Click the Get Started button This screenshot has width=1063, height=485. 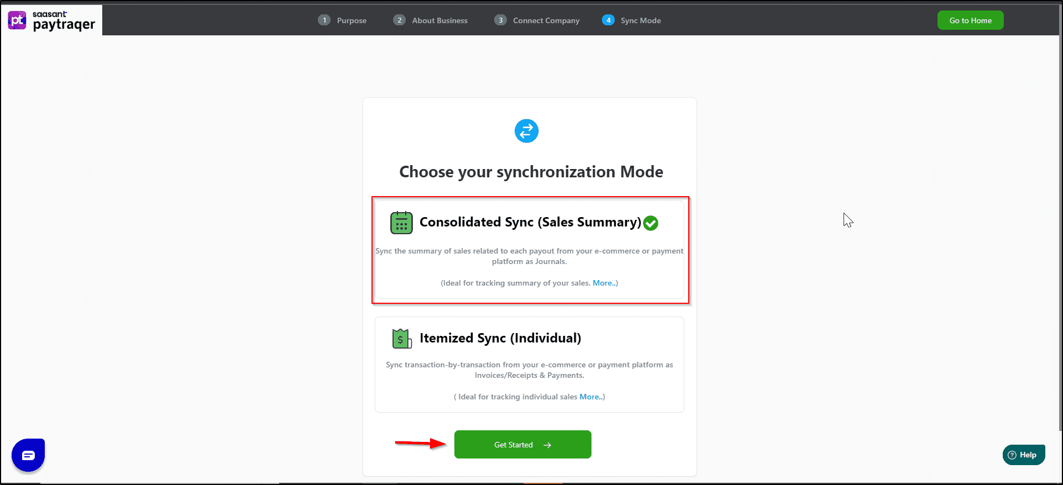[522, 445]
